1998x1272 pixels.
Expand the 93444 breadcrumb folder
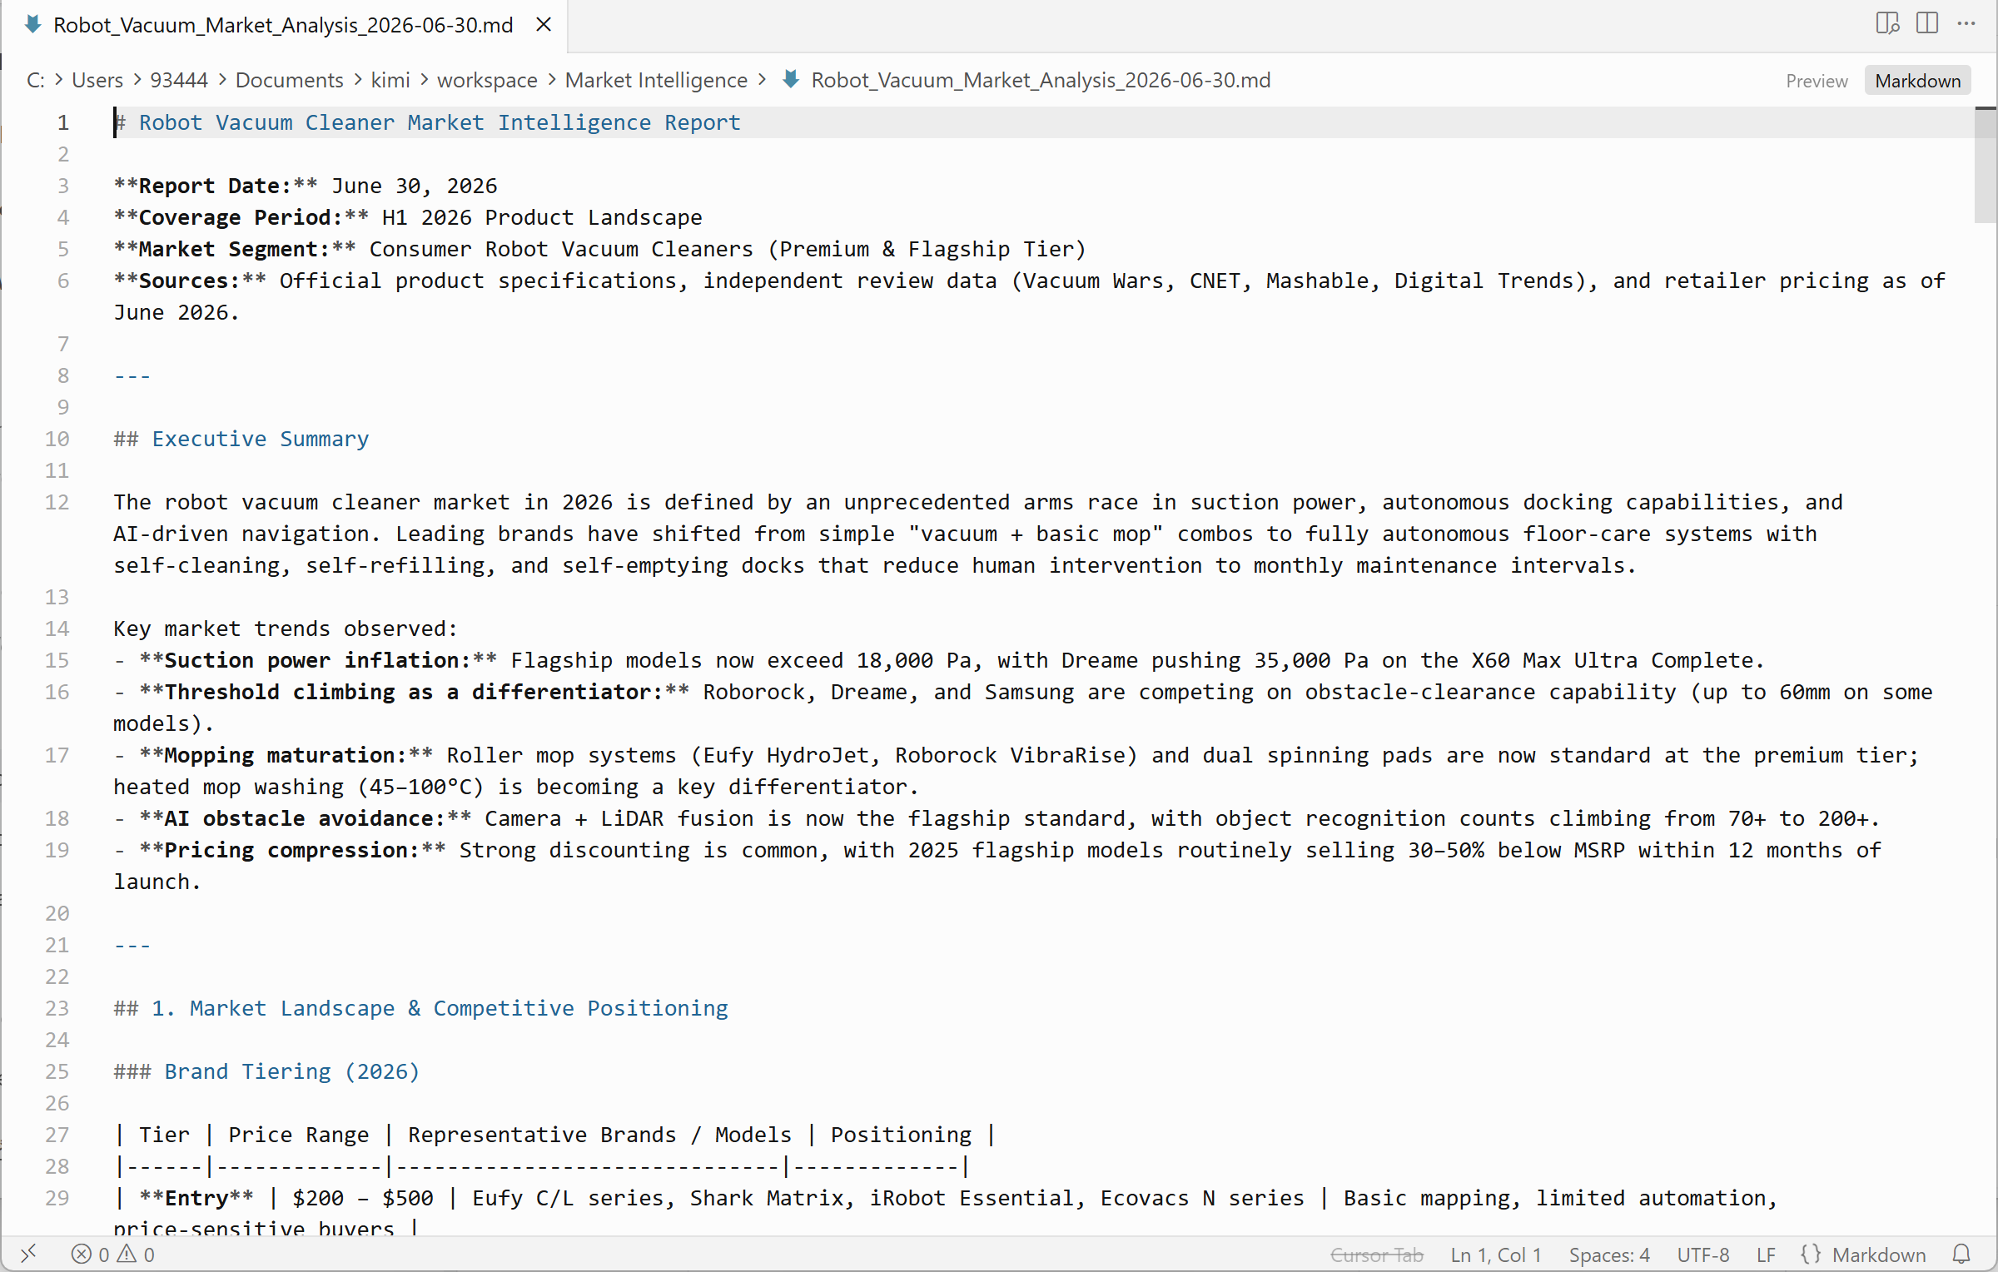point(179,80)
